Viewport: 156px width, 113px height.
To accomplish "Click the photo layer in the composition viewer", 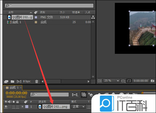I will [143, 28].
